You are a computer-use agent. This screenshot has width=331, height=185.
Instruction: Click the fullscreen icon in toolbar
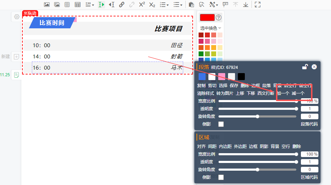(x=257, y=5)
